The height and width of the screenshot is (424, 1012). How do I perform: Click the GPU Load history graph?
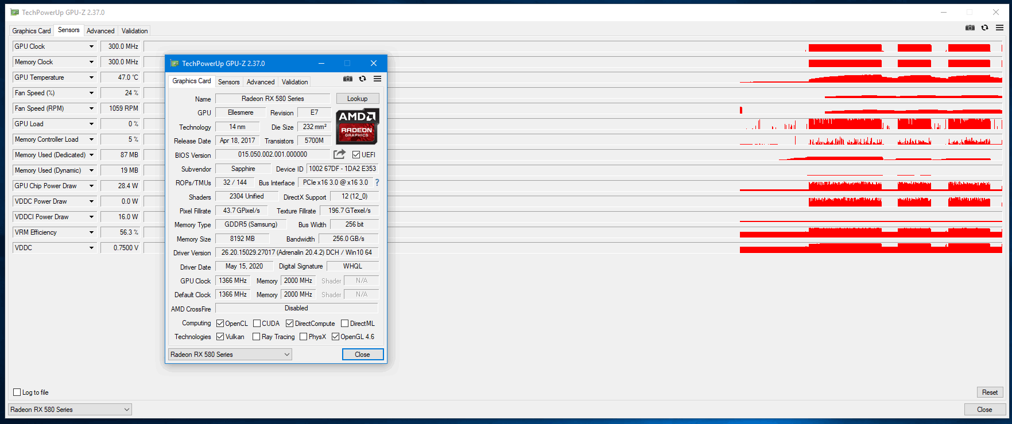pos(573,124)
